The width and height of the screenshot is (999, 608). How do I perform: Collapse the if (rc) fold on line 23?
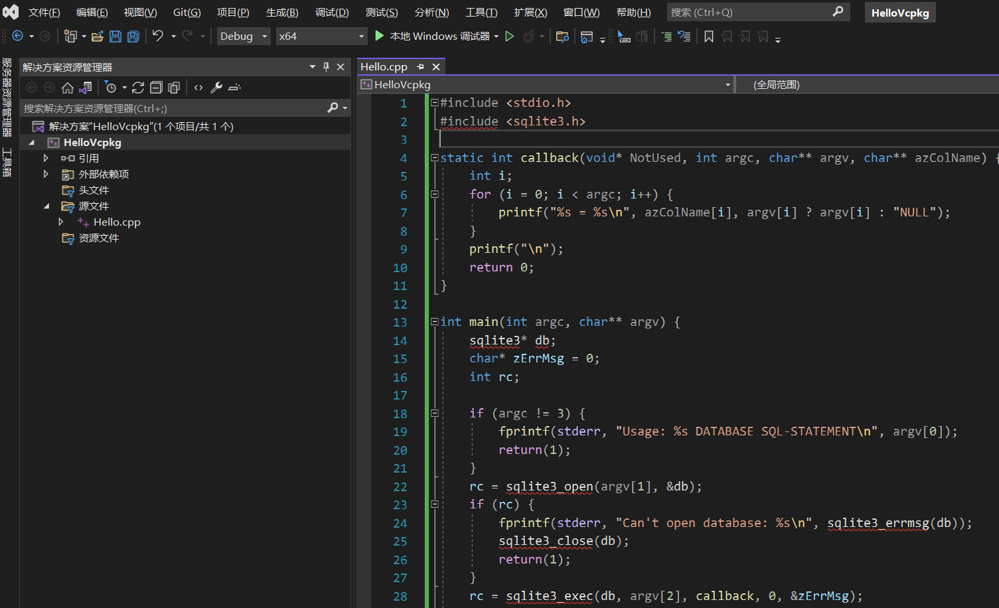(434, 504)
